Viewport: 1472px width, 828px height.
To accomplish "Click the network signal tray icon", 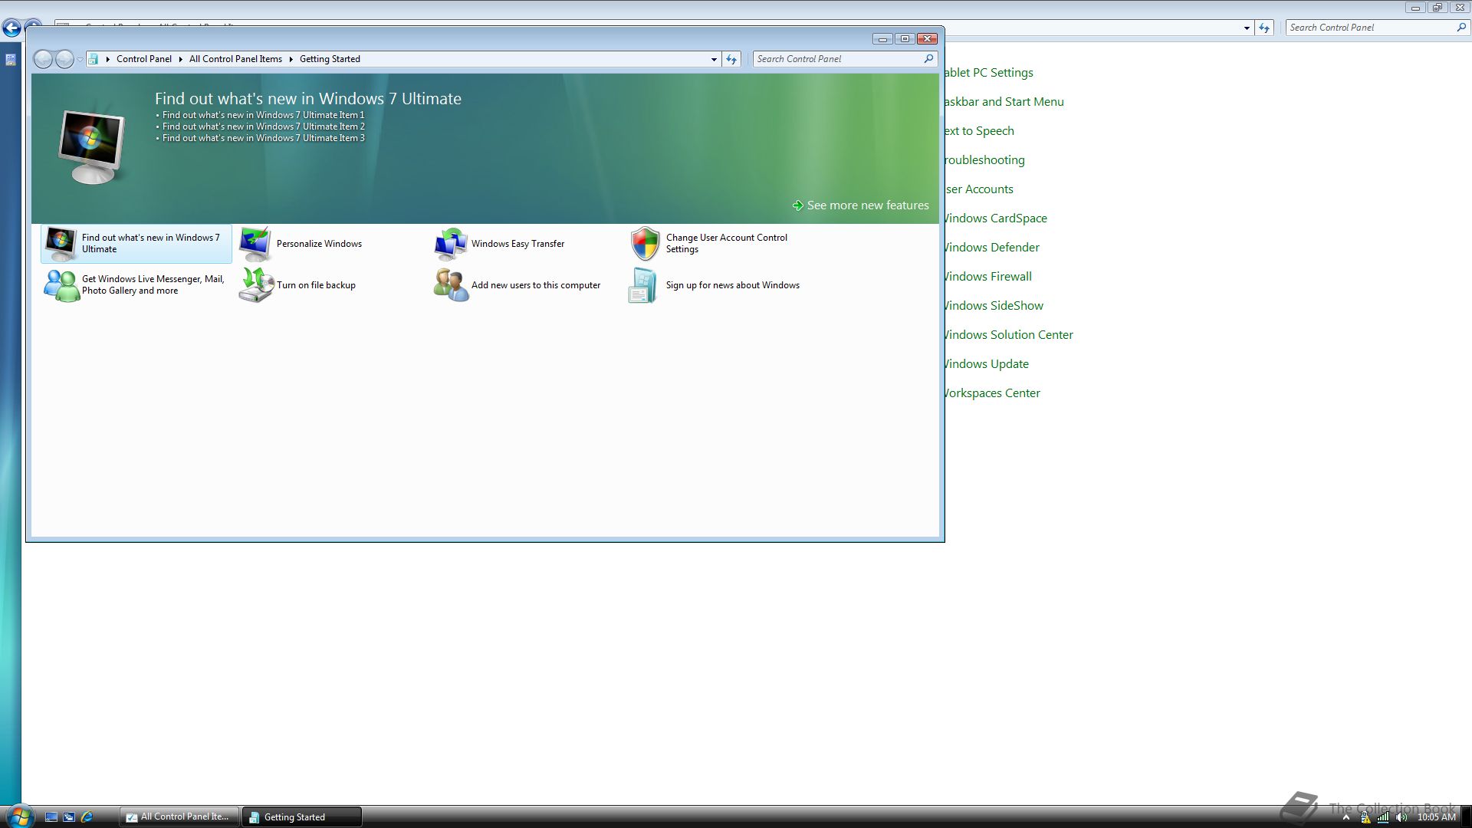I will (1383, 817).
